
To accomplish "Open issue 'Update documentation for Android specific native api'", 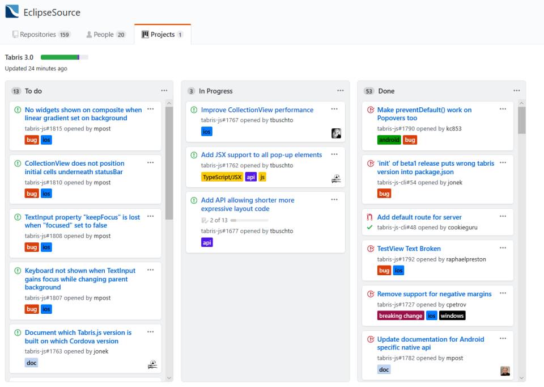I will click(431, 343).
